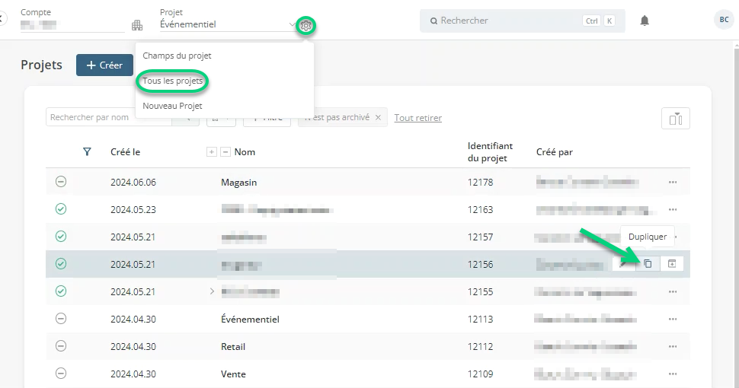Expand the row with ID 12155
739x388 pixels.
point(212,291)
